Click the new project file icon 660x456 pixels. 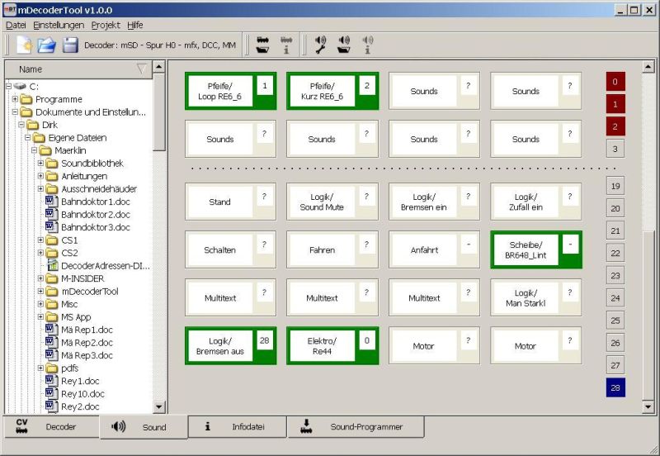point(25,45)
